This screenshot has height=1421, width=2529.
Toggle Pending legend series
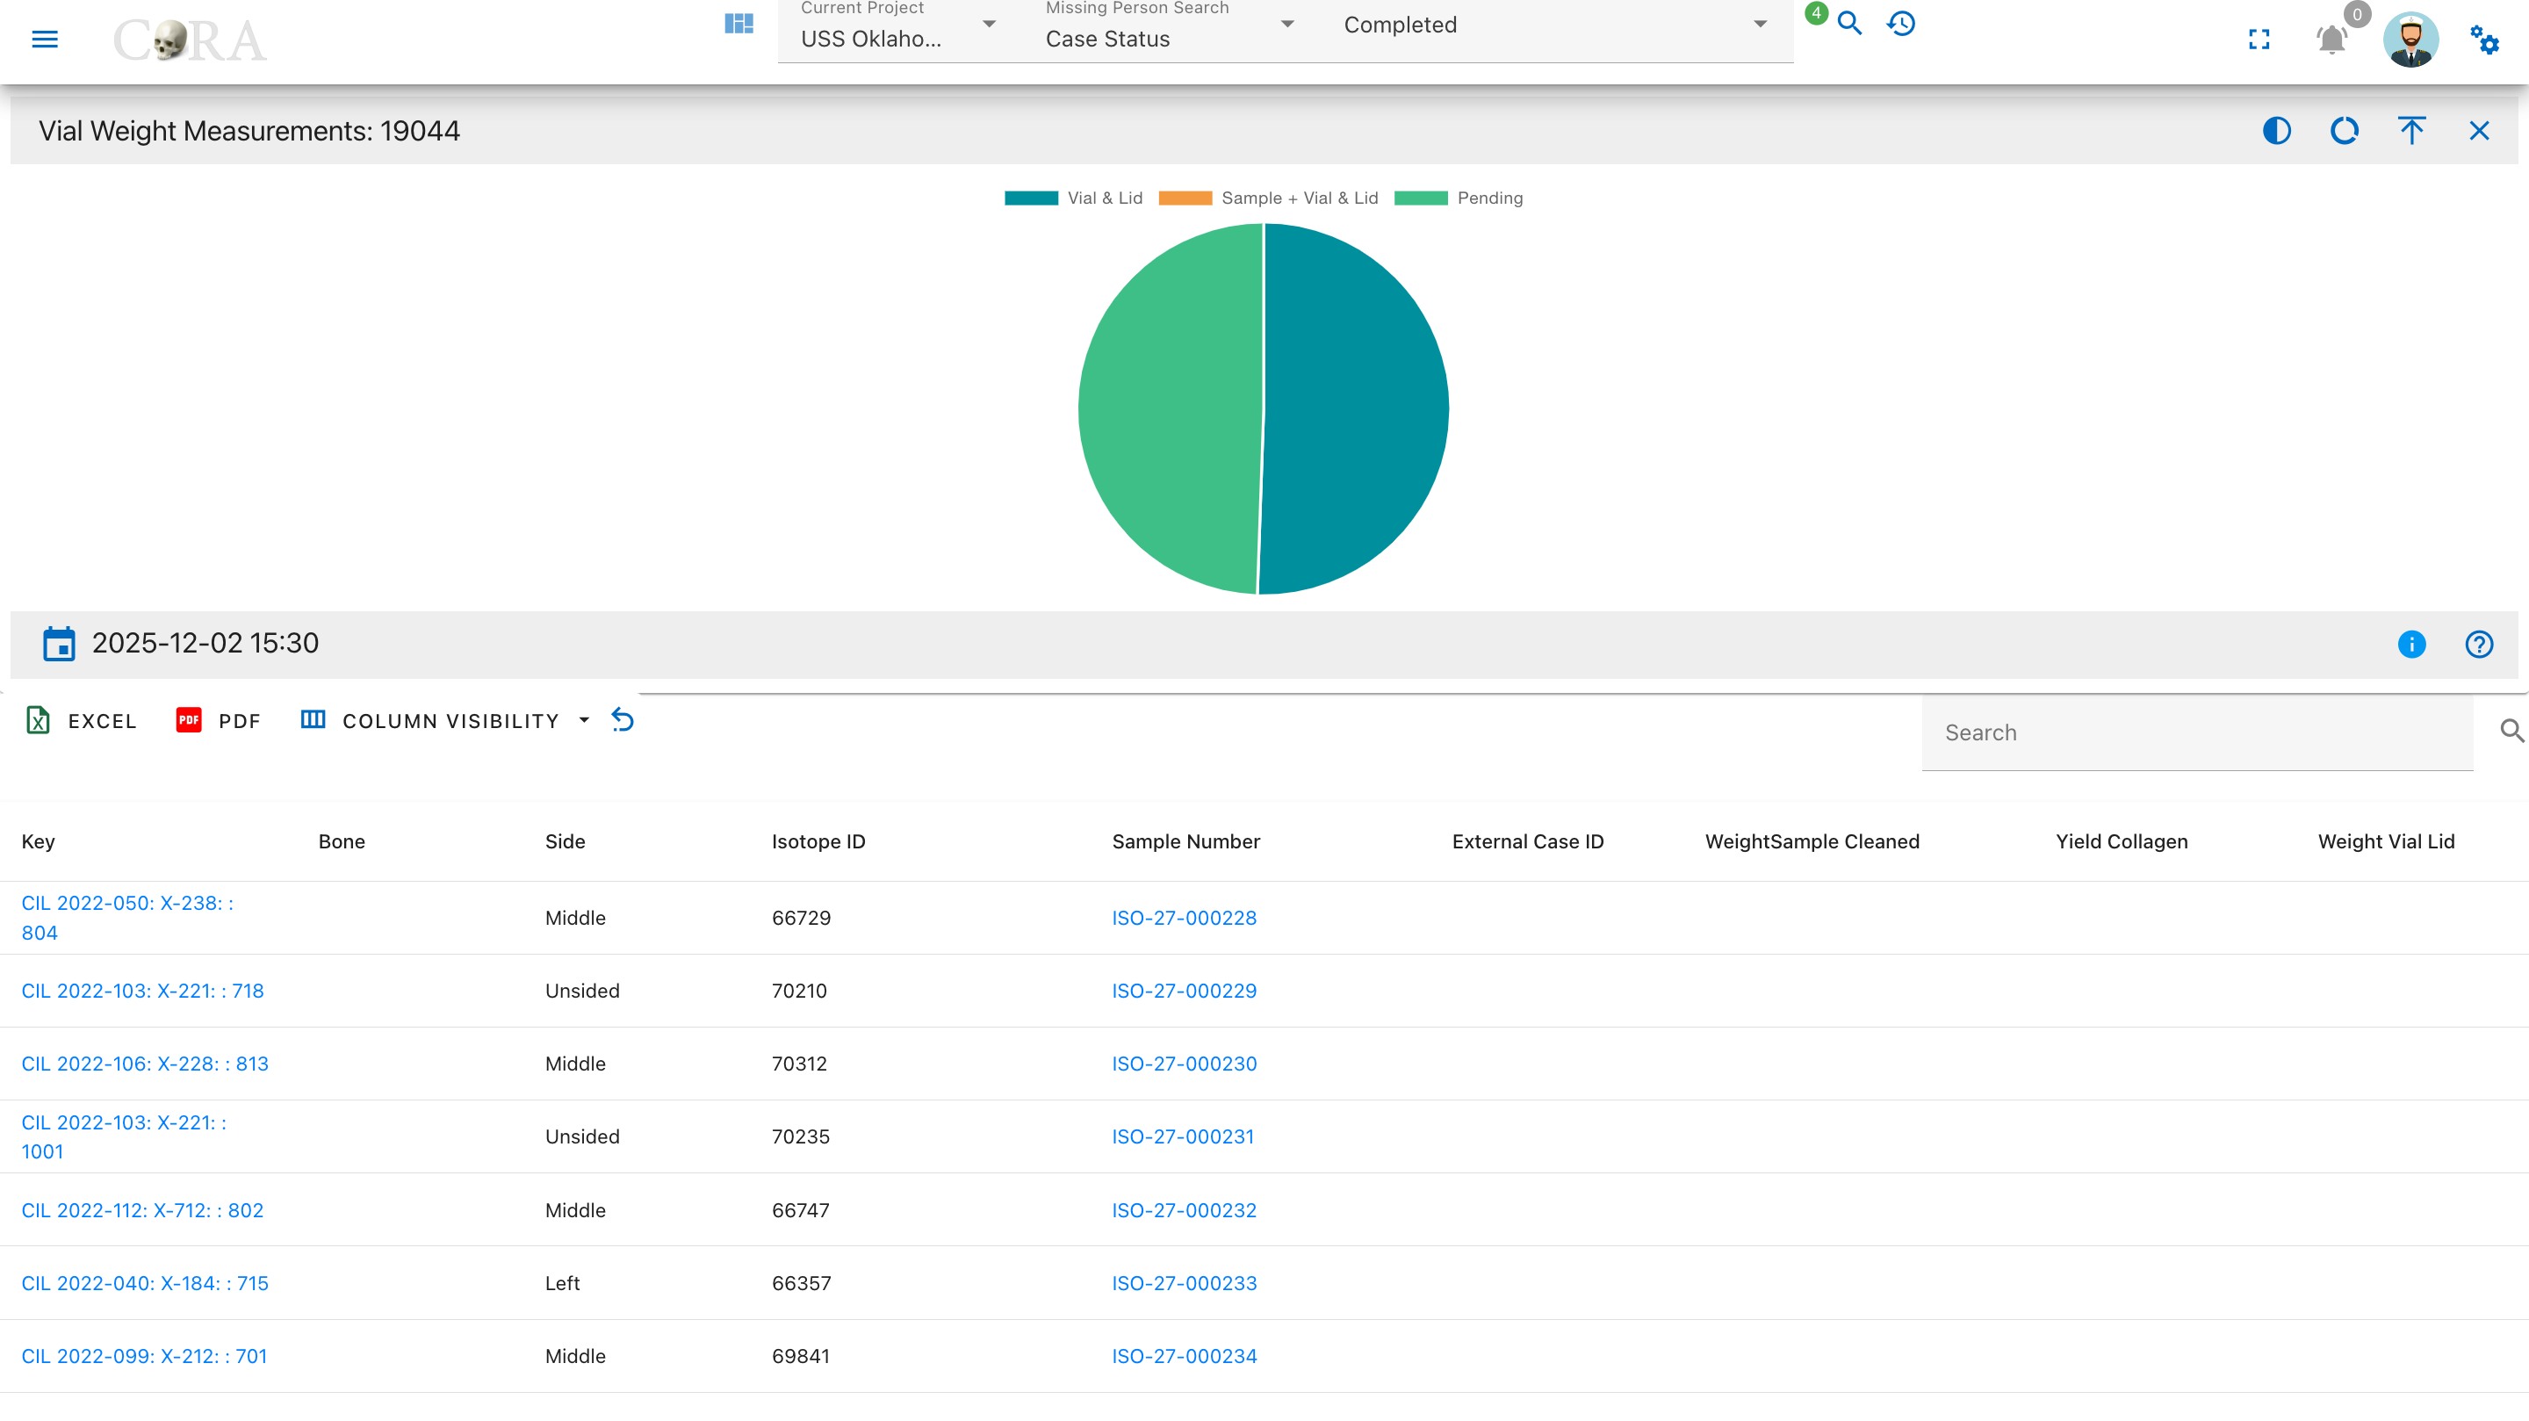(1458, 198)
